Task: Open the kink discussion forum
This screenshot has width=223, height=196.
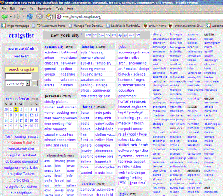Action: (x=58, y=171)
